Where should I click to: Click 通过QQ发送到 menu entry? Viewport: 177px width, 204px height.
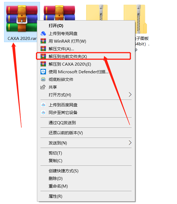coord(62,123)
